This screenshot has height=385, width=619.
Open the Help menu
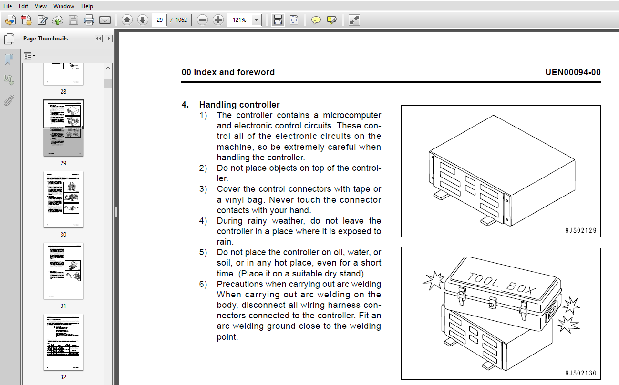[87, 6]
